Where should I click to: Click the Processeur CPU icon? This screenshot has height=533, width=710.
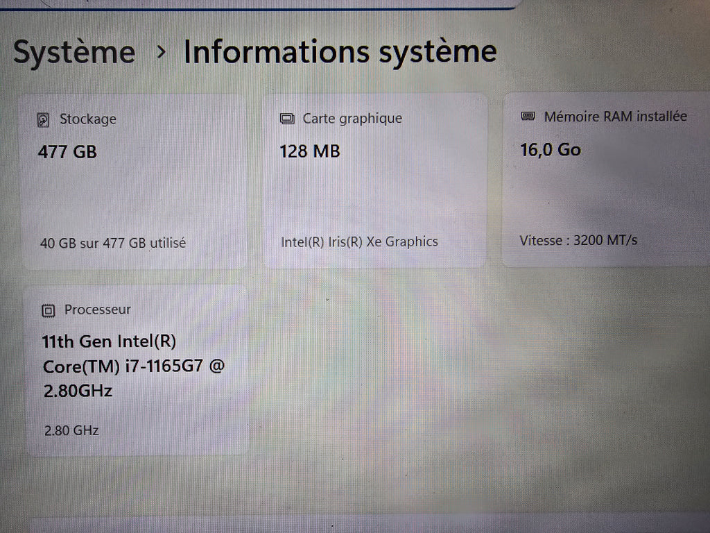click(x=49, y=311)
